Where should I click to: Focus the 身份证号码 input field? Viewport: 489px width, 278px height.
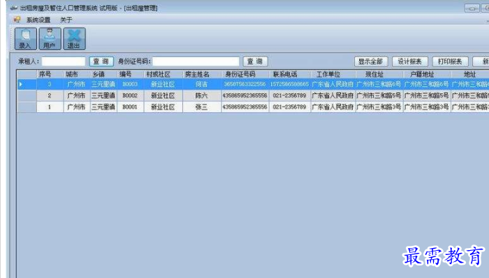click(196, 61)
